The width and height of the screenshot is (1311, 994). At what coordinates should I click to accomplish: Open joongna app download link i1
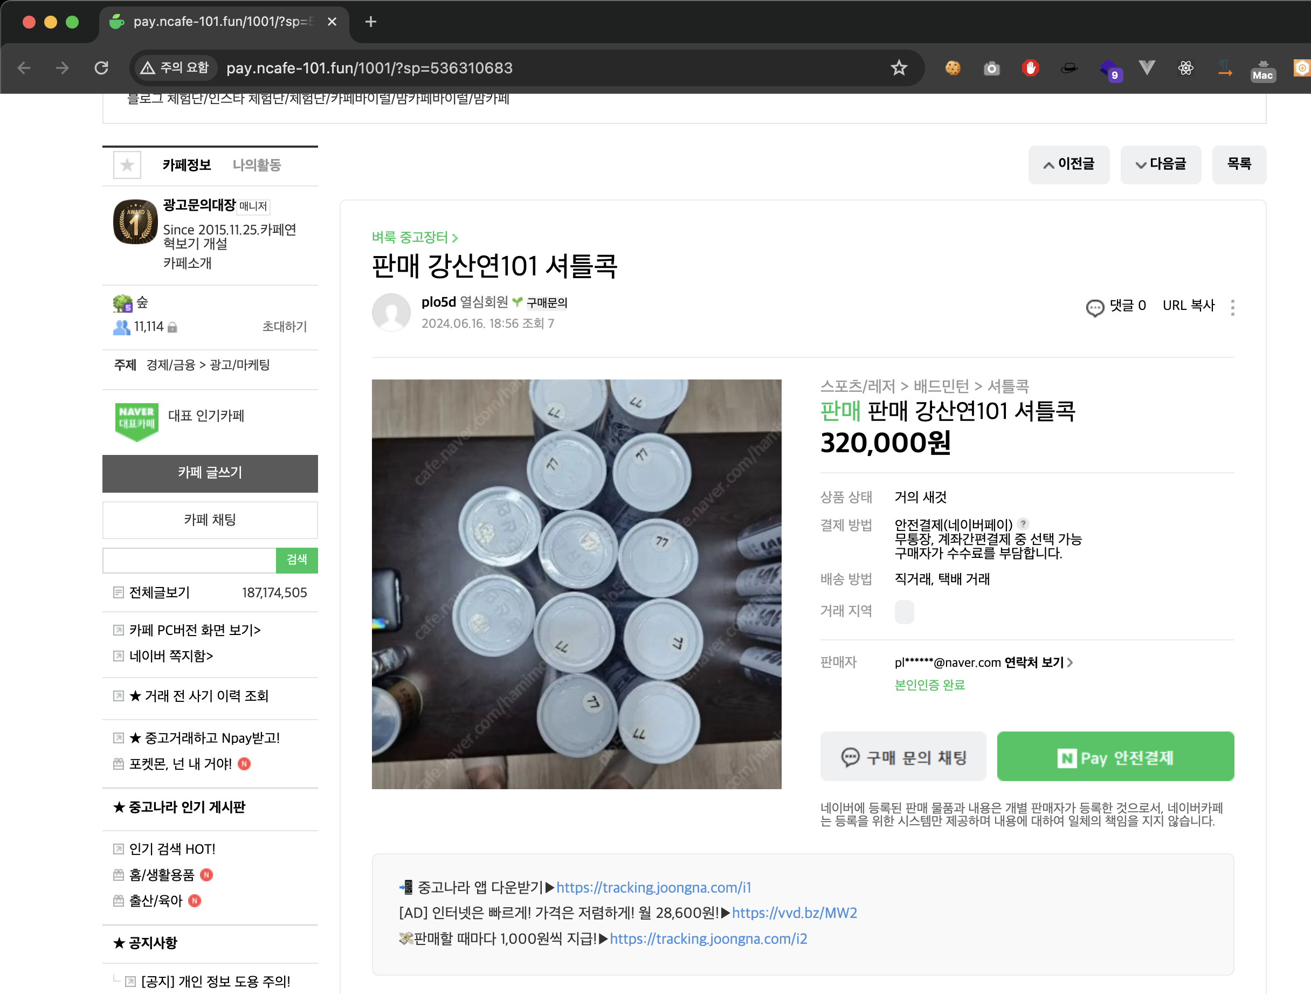click(x=653, y=887)
